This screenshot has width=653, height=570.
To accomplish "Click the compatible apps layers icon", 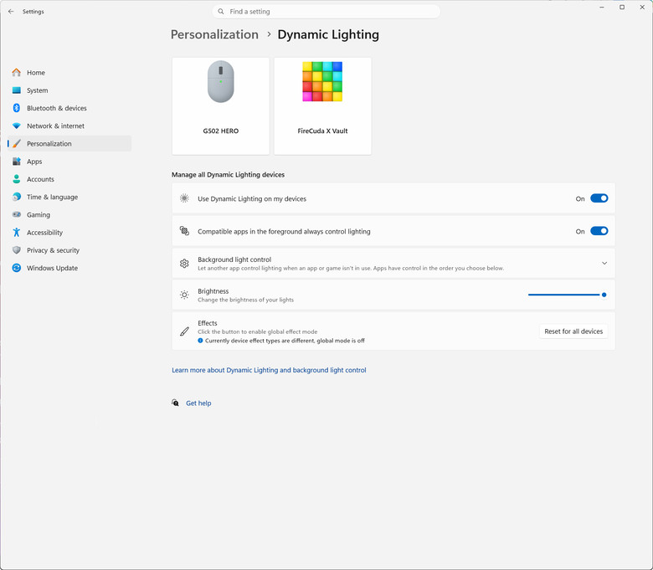I will [x=184, y=231].
